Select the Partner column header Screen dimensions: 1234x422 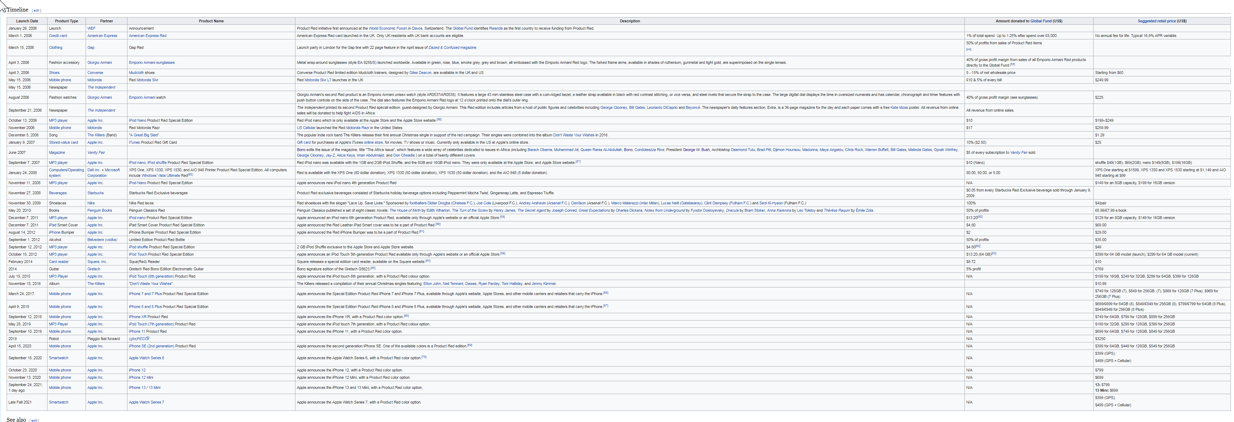[106, 21]
